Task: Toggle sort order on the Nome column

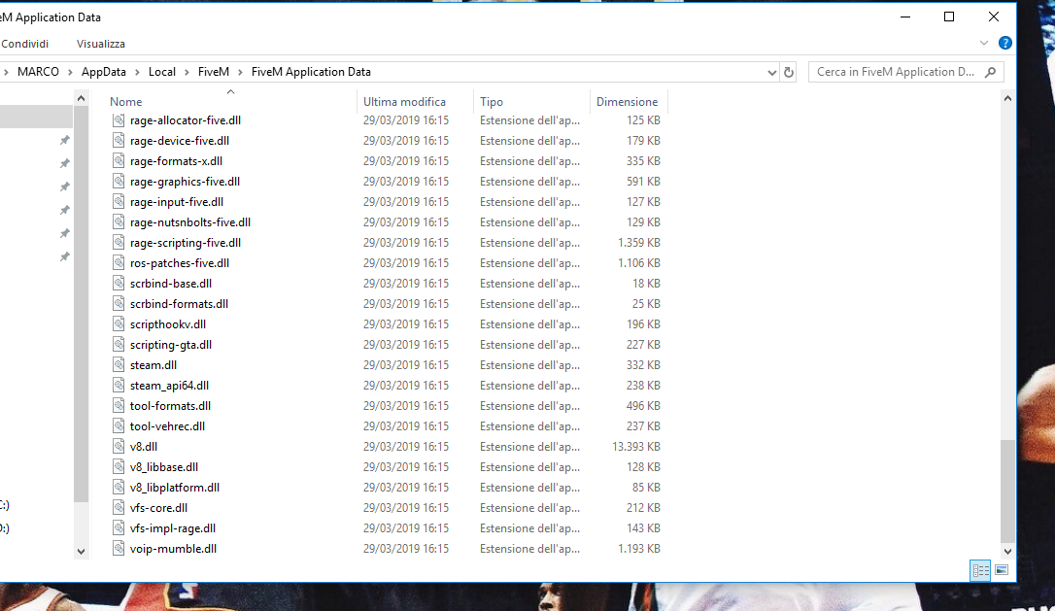Action: [x=125, y=101]
